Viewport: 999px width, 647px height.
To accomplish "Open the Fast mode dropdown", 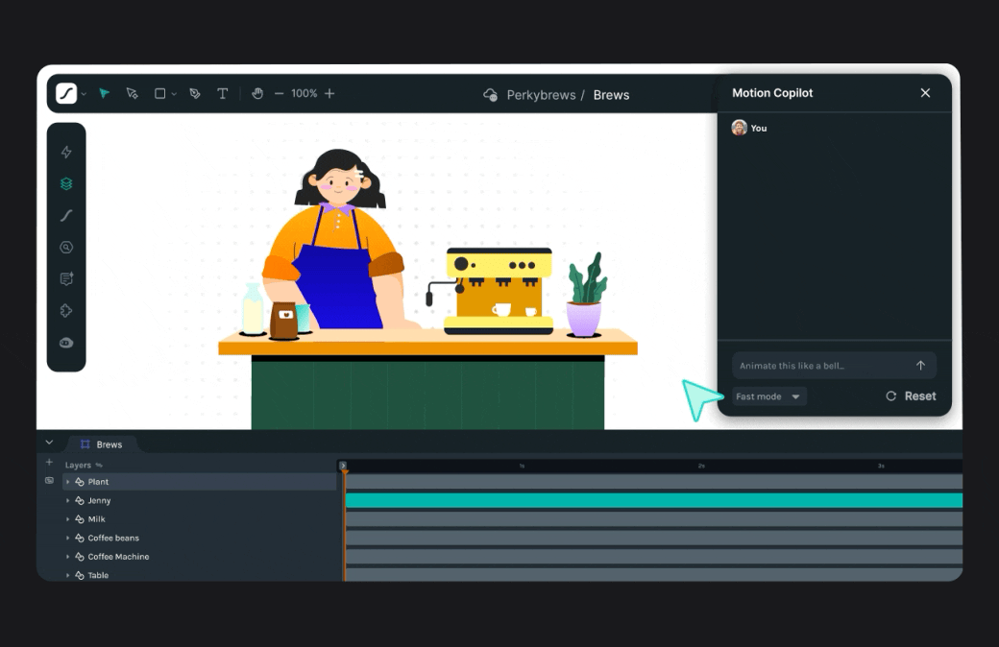I will click(x=768, y=396).
